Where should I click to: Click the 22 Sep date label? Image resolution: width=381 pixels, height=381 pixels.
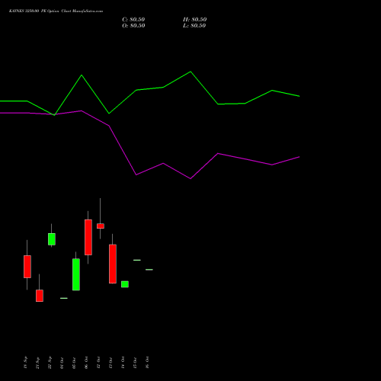click(50, 363)
